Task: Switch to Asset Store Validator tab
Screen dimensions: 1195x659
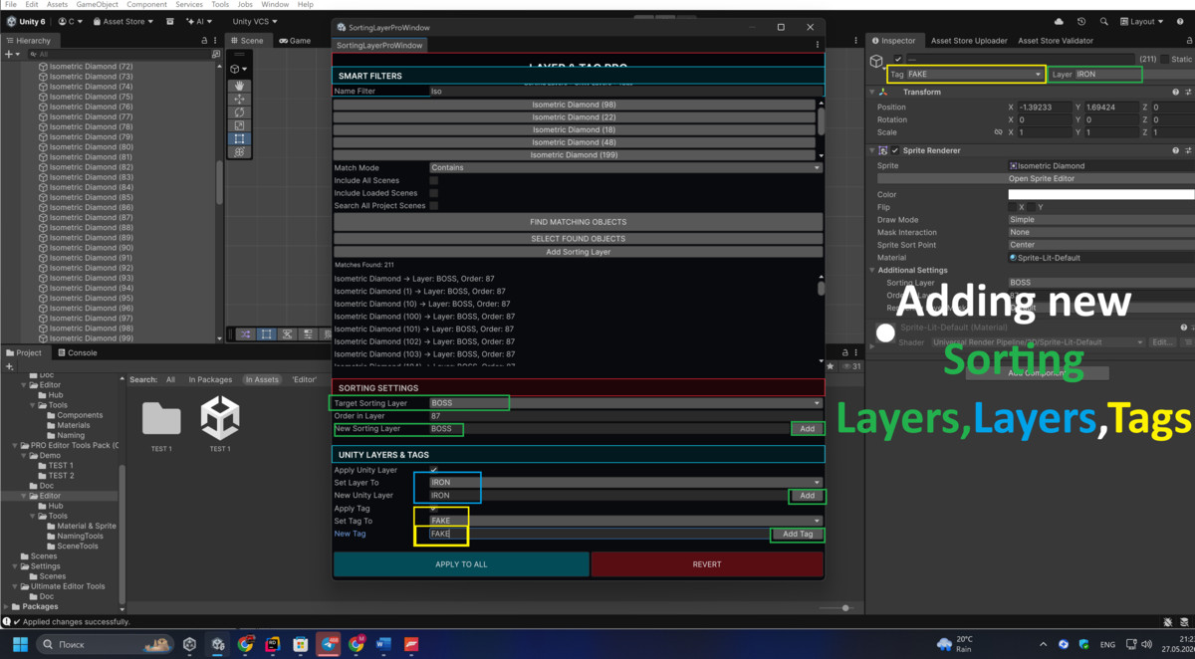Action: (x=1055, y=41)
